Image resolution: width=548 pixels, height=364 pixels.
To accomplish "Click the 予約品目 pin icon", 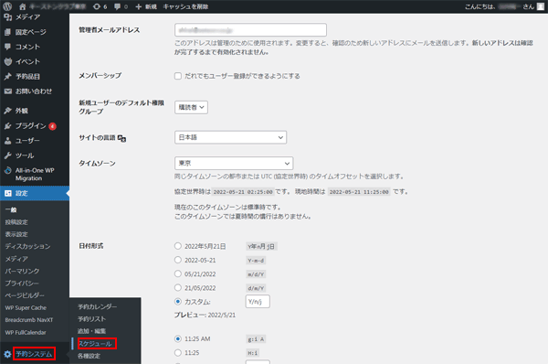I will coord(7,76).
